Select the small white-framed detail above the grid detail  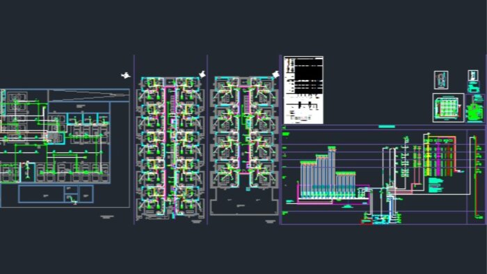tap(441, 80)
